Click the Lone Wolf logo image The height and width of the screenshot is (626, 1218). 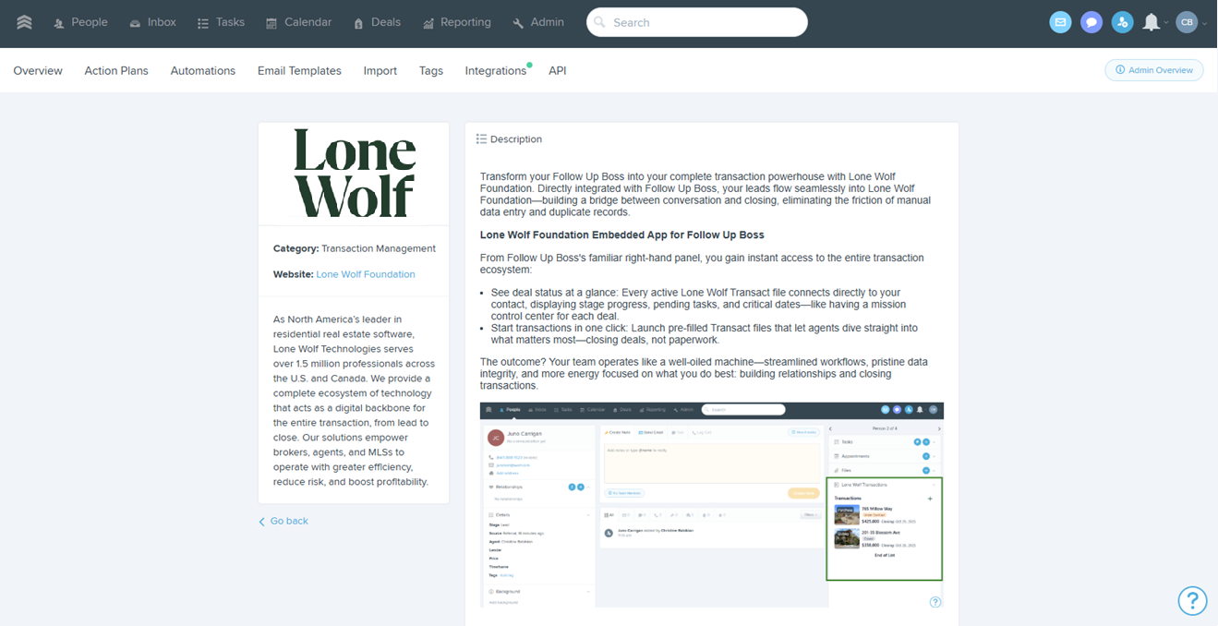click(354, 174)
